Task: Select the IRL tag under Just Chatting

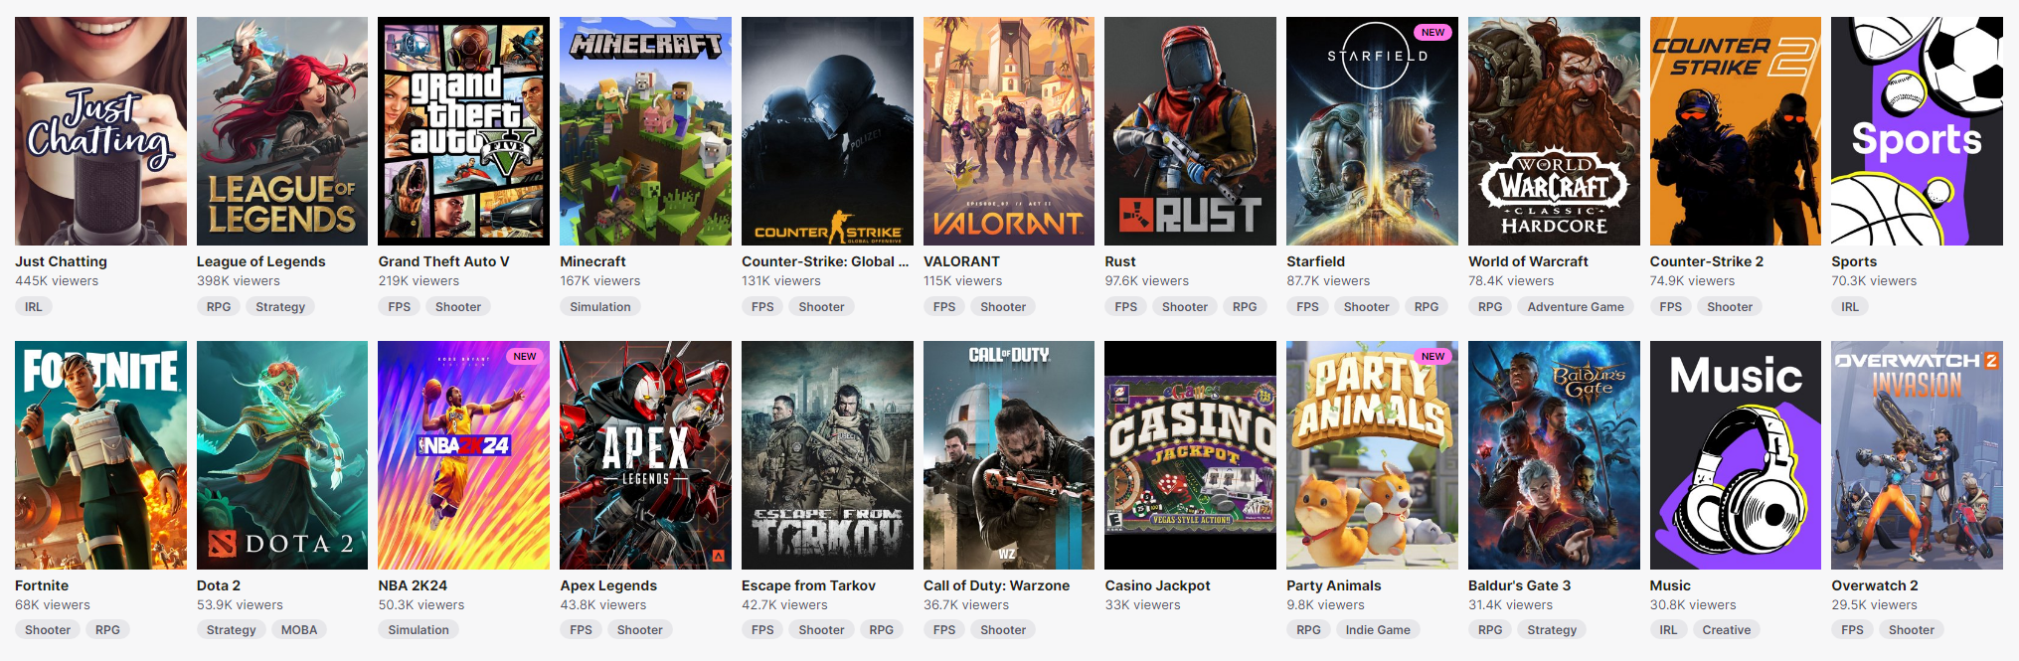Action: pyautogui.click(x=34, y=307)
